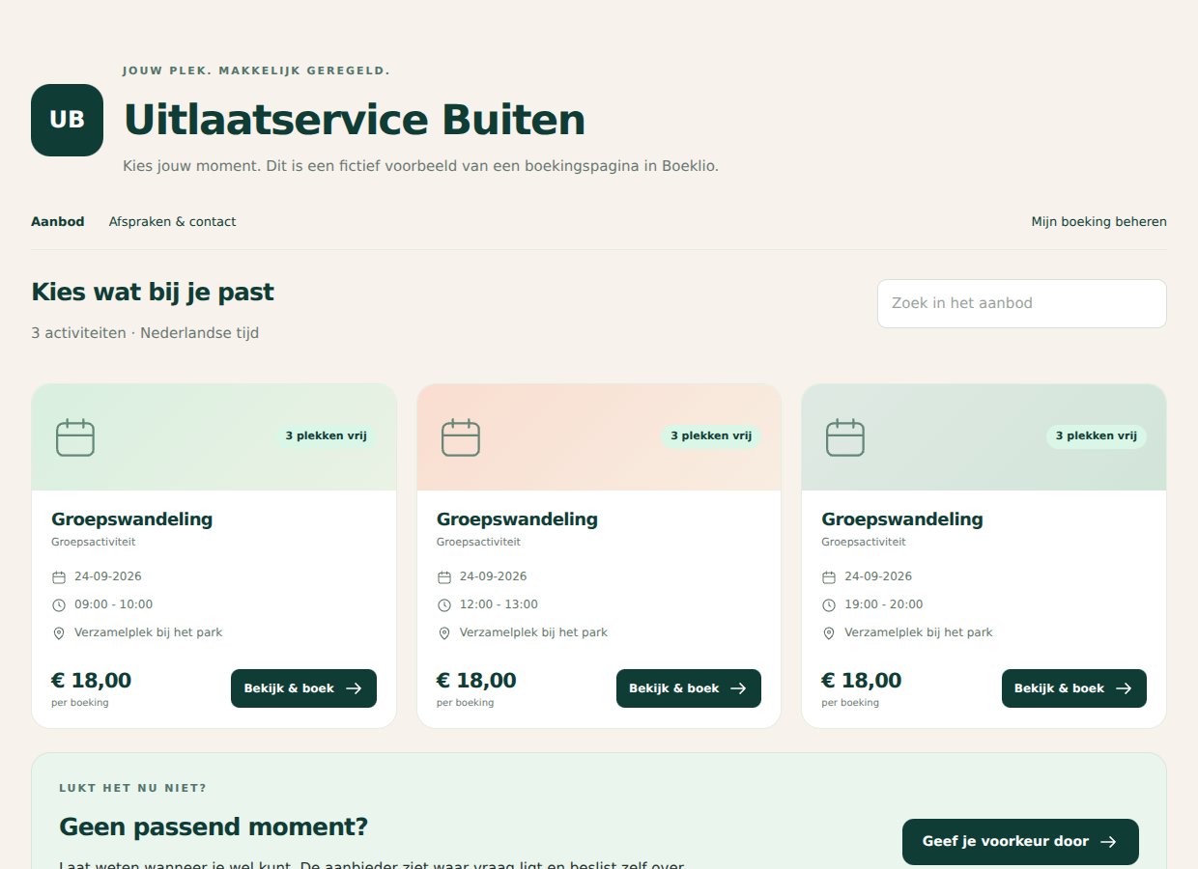
Task: Click the € 18,00 price on the 12:00 card
Action: [476, 681]
